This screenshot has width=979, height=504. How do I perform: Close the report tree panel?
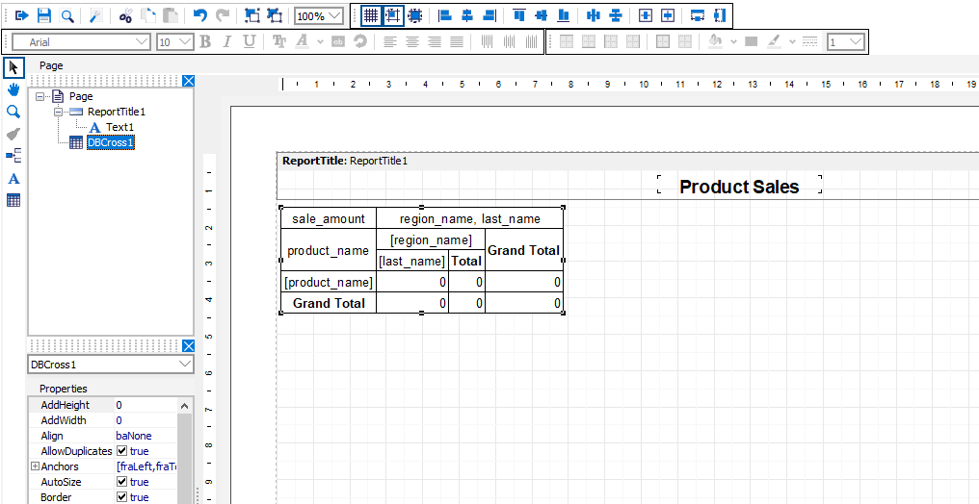coord(189,82)
